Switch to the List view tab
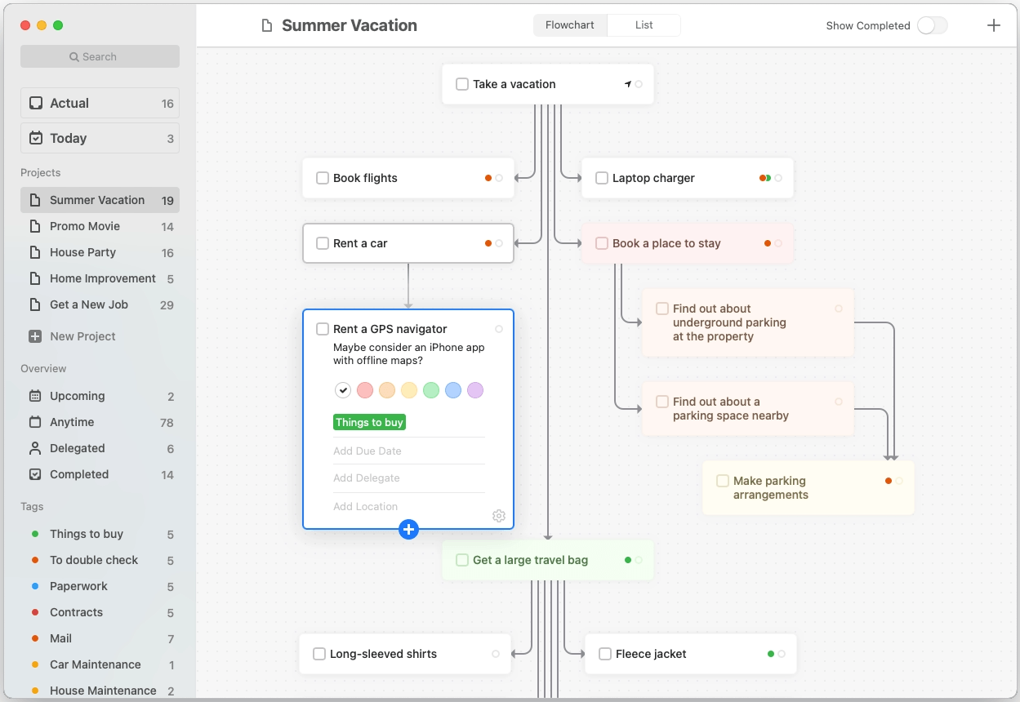The height and width of the screenshot is (702, 1020). [644, 25]
